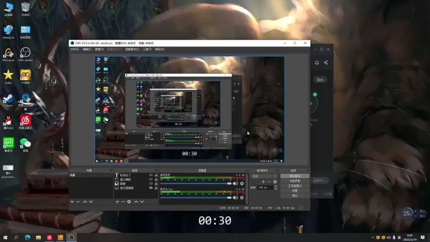
Task: Remove the scene transition with the minus icon
Action: click(269, 182)
